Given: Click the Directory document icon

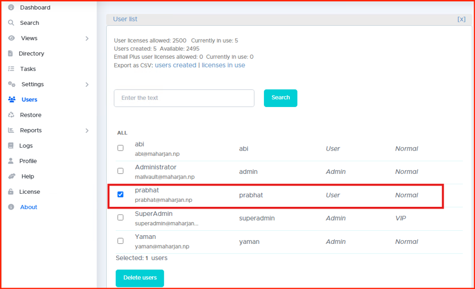Looking at the screenshot, I should 10,53.
